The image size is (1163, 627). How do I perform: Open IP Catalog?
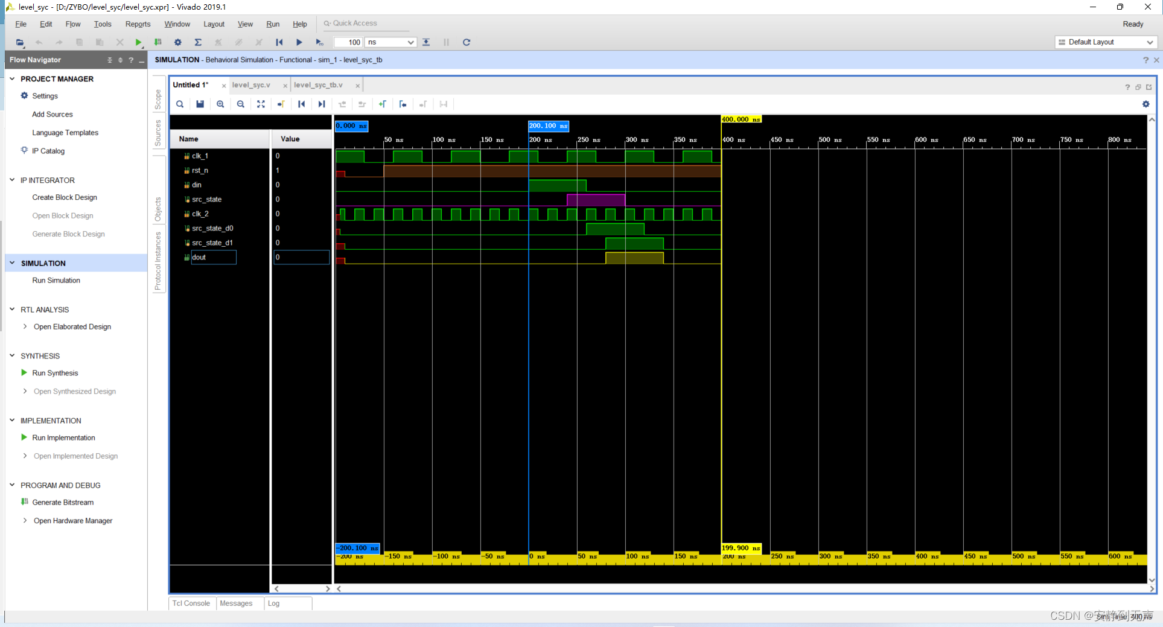[48, 151]
